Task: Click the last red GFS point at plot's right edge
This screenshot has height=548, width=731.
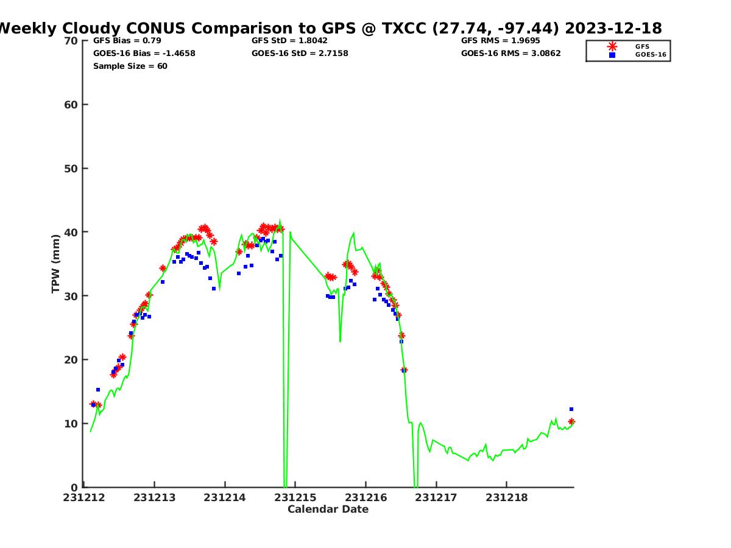Action: [x=571, y=421]
